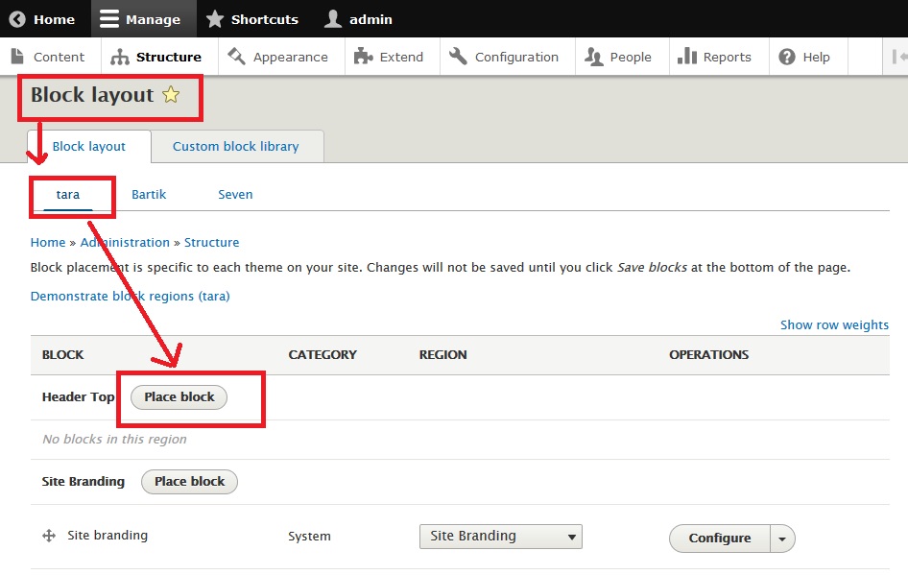Toggle the star to add shortcut
Screen dimensions: 908x575
click(171, 95)
